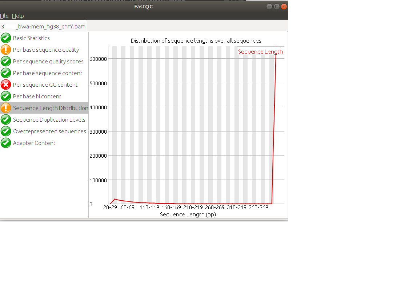Viewport: 401px width, 283px height.
Task: Click the green check icon beside Overrepresented sequences
Action: click(5, 131)
